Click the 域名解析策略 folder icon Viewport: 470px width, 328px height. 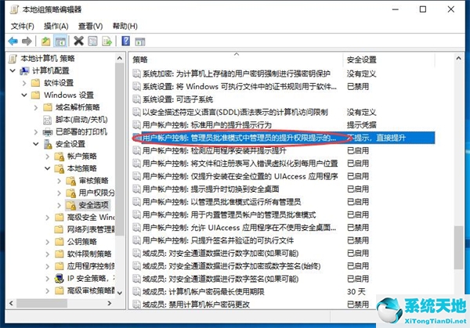click(x=48, y=107)
